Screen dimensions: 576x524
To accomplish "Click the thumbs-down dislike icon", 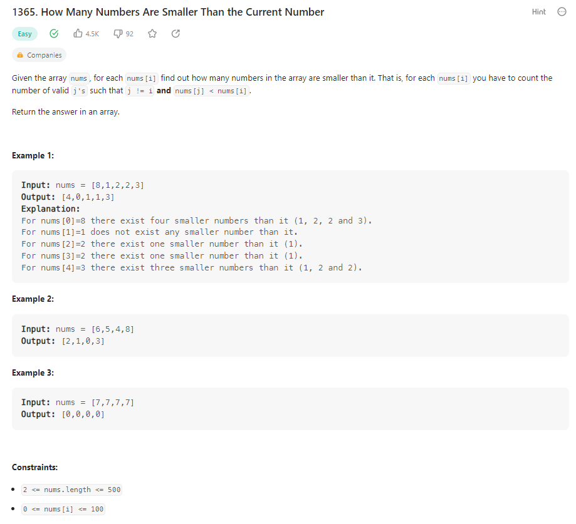I will [118, 34].
